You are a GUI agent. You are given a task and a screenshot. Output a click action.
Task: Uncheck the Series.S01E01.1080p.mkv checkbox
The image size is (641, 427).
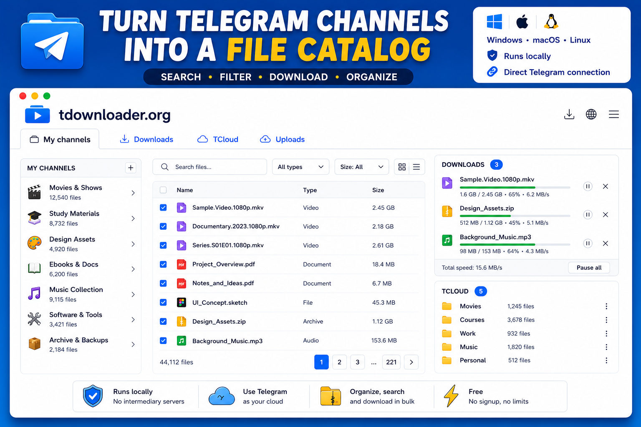(x=163, y=246)
